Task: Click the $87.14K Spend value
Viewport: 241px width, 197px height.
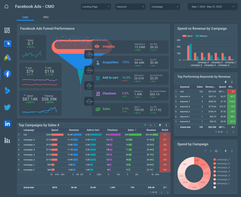Action: click(x=30, y=99)
